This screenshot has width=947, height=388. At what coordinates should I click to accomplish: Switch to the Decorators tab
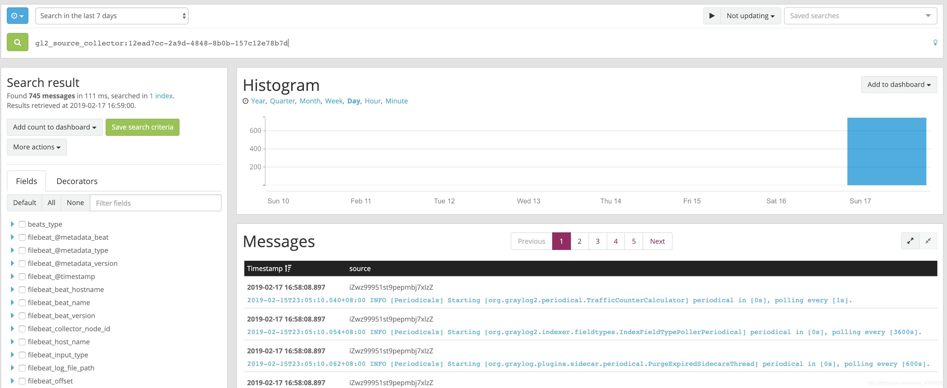77,181
